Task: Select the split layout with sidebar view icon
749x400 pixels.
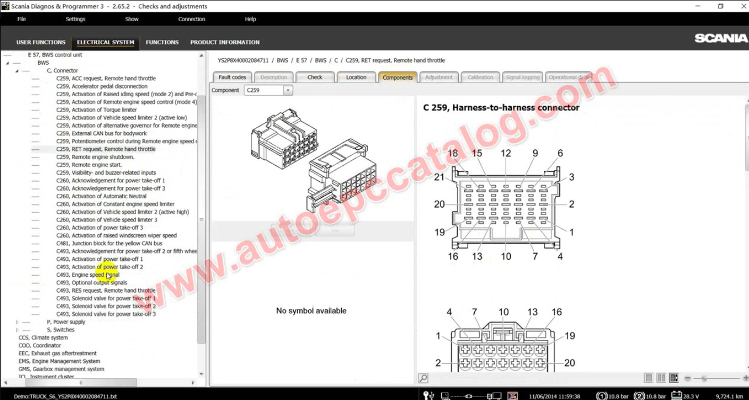Action: [x=674, y=378]
